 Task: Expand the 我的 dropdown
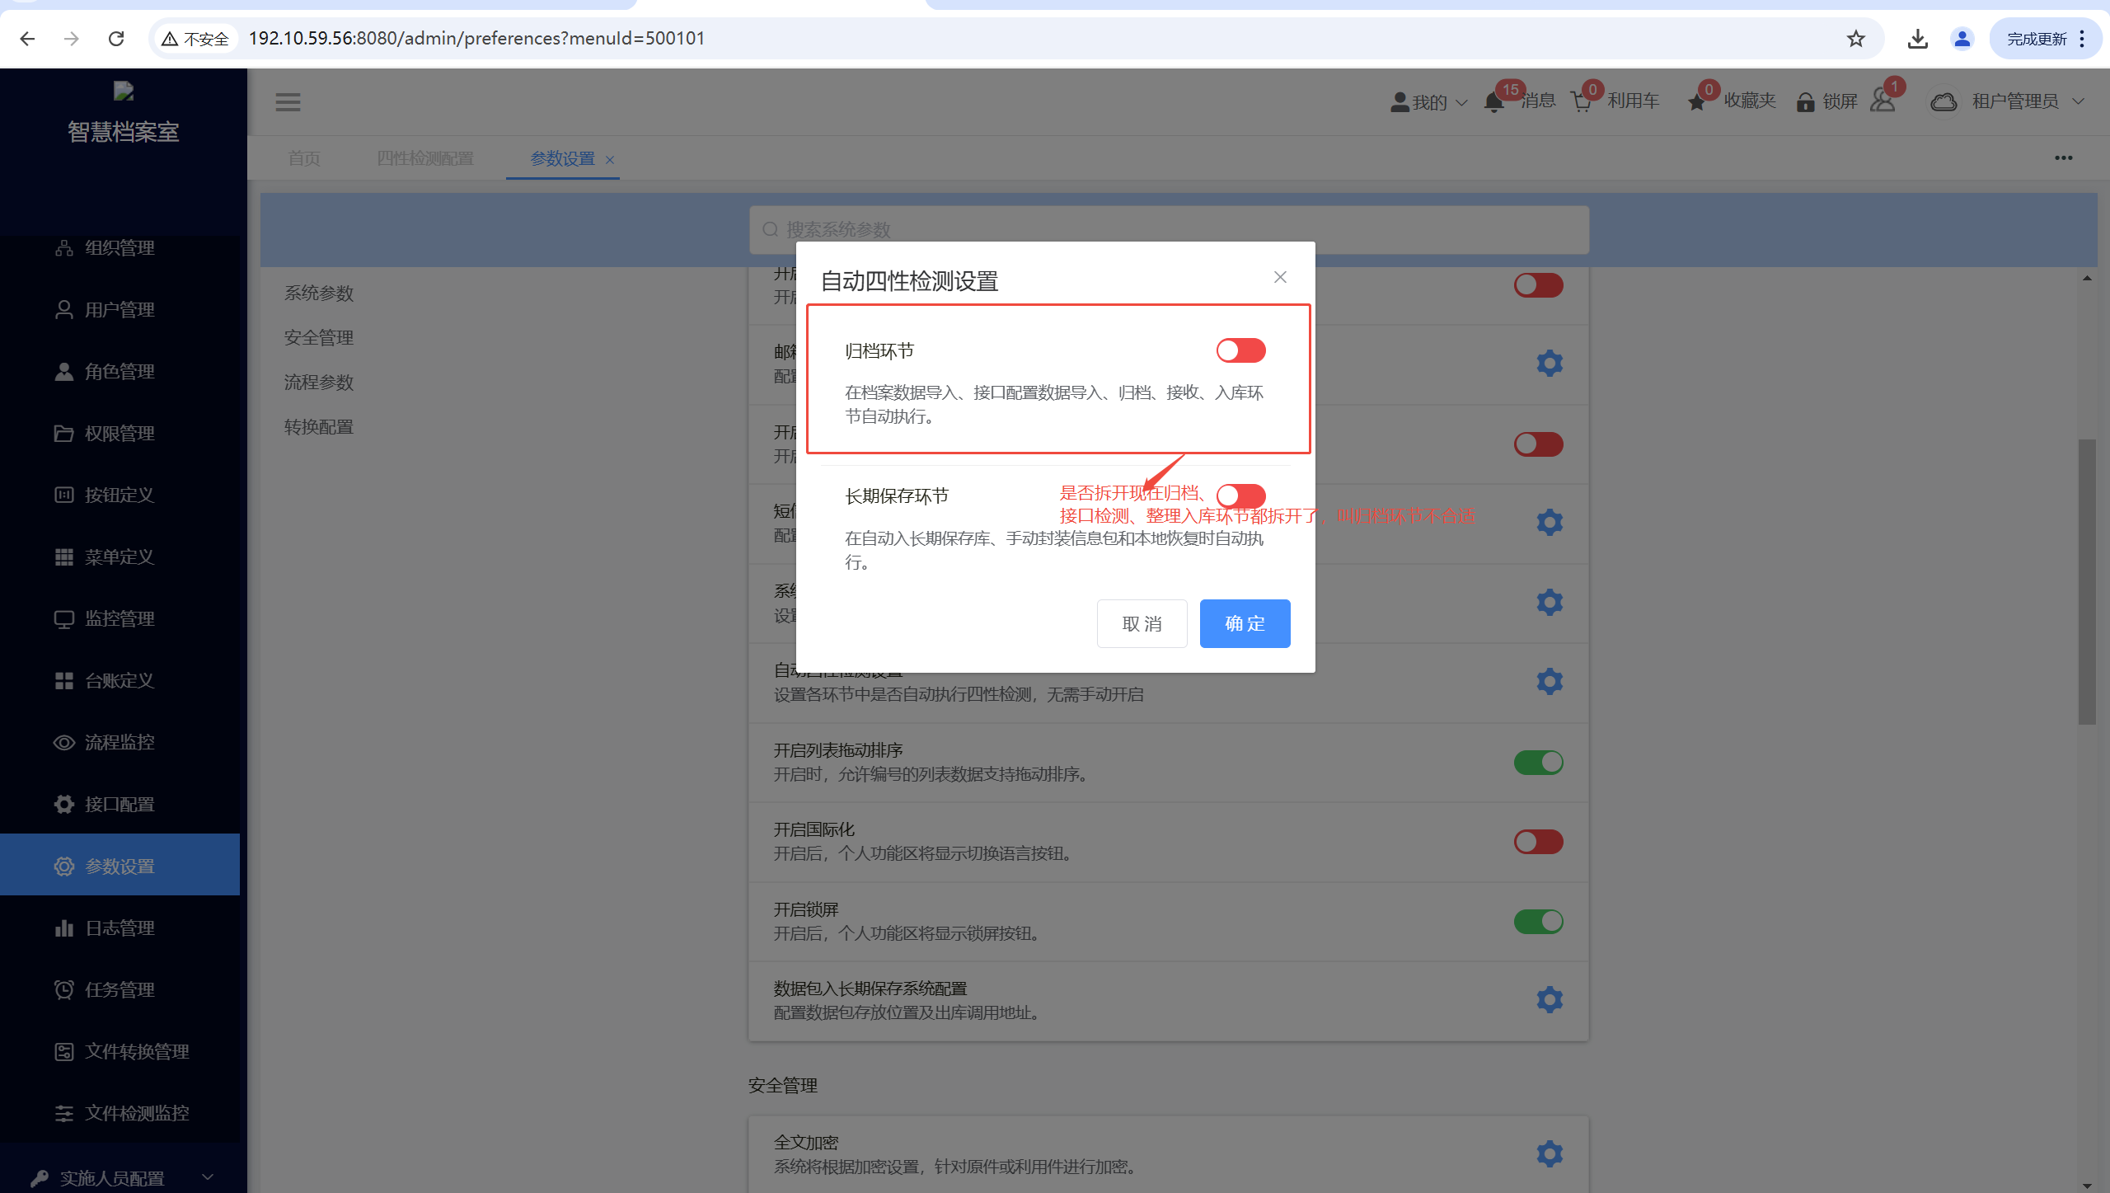(x=1429, y=102)
